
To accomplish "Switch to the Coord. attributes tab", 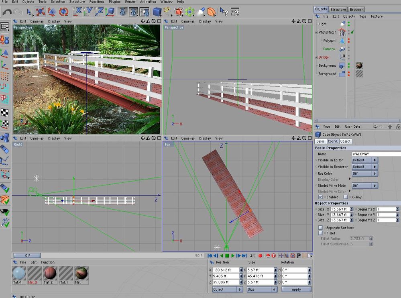I will coord(333,141).
